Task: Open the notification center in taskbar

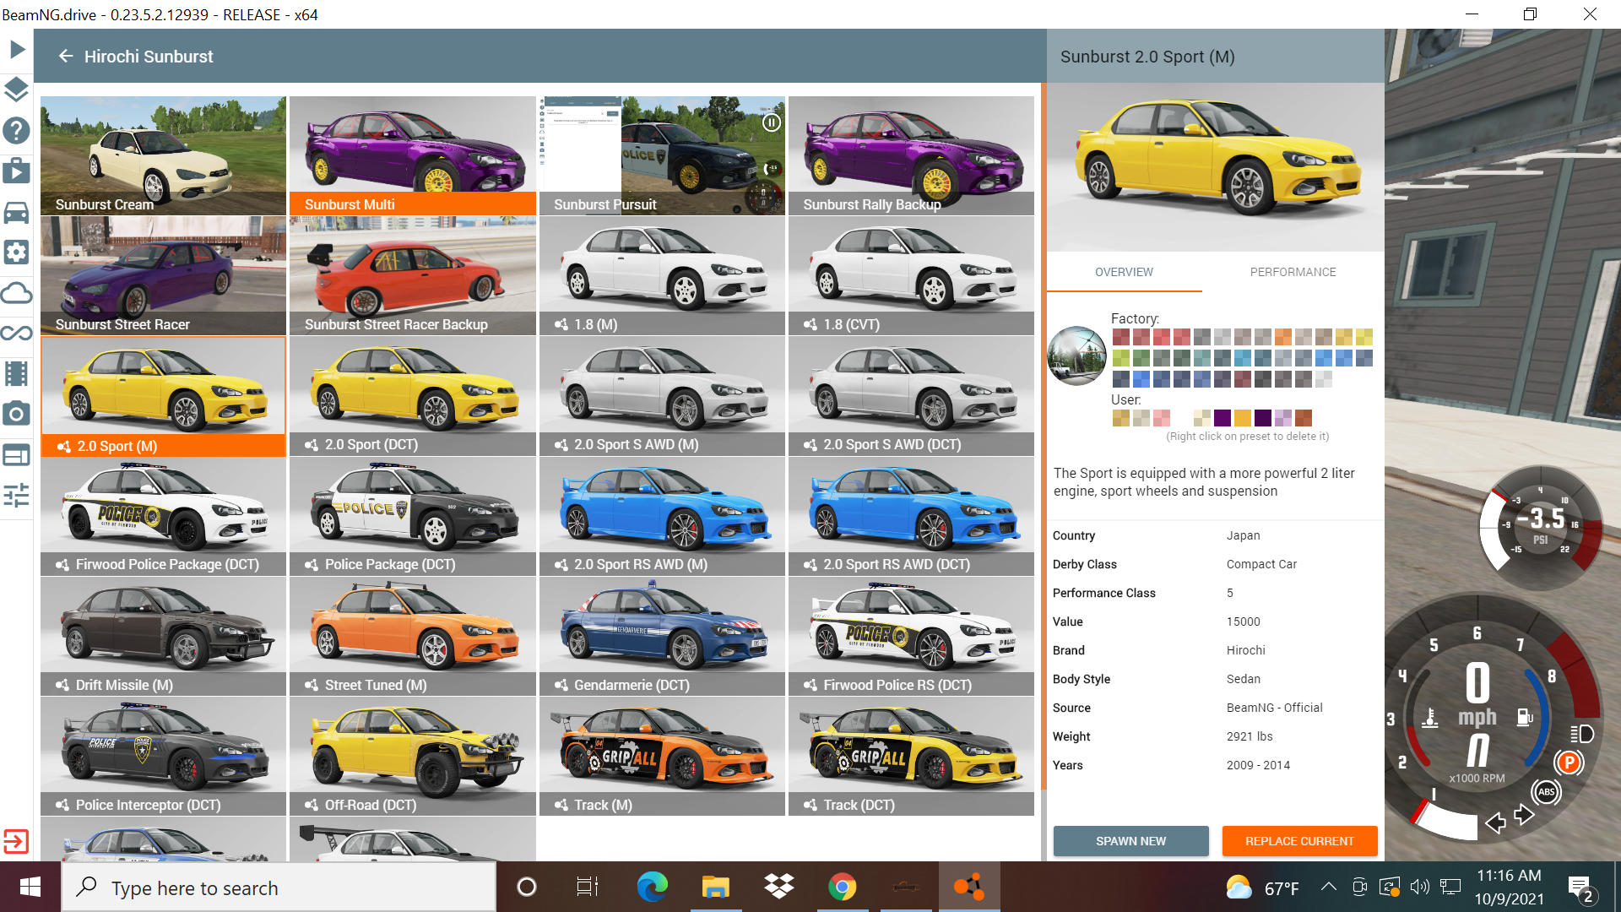Action: click(x=1580, y=888)
